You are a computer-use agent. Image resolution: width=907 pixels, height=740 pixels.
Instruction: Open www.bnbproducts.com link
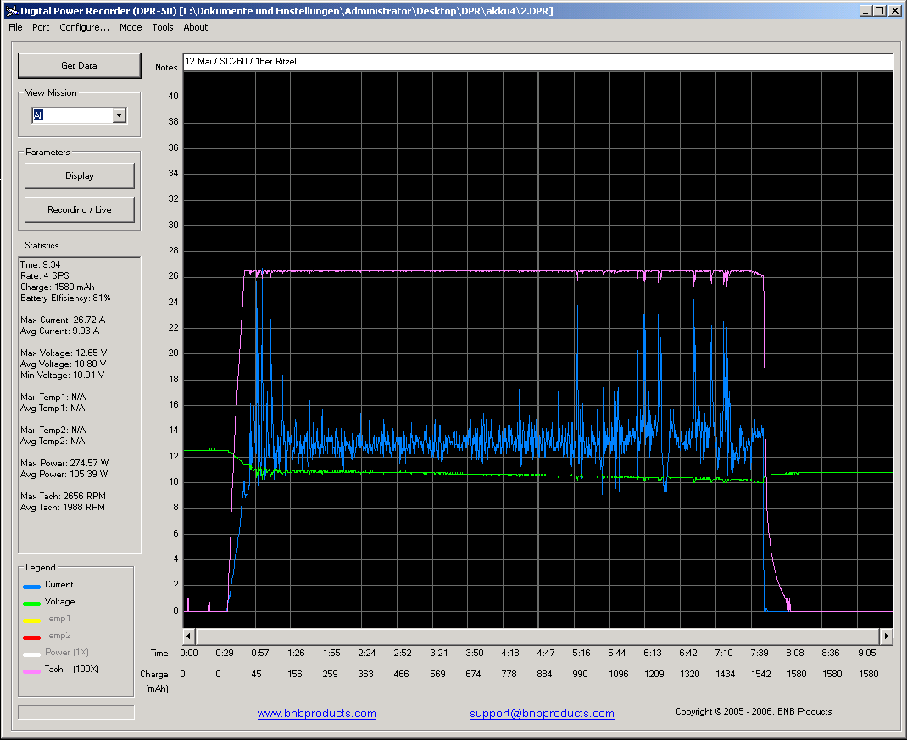pyautogui.click(x=316, y=714)
